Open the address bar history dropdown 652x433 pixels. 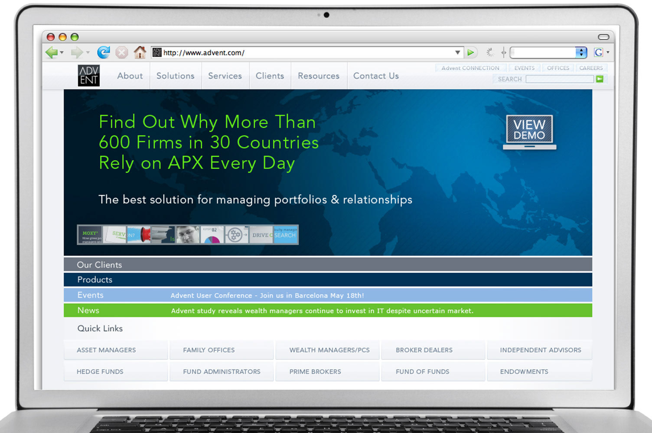coord(457,53)
